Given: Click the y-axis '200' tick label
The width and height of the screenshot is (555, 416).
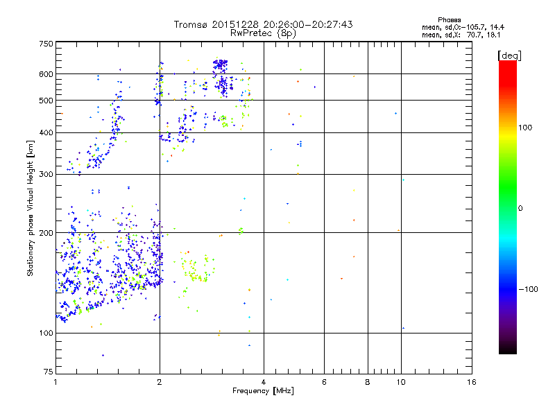Looking at the screenshot, I should [x=46, y=233].
